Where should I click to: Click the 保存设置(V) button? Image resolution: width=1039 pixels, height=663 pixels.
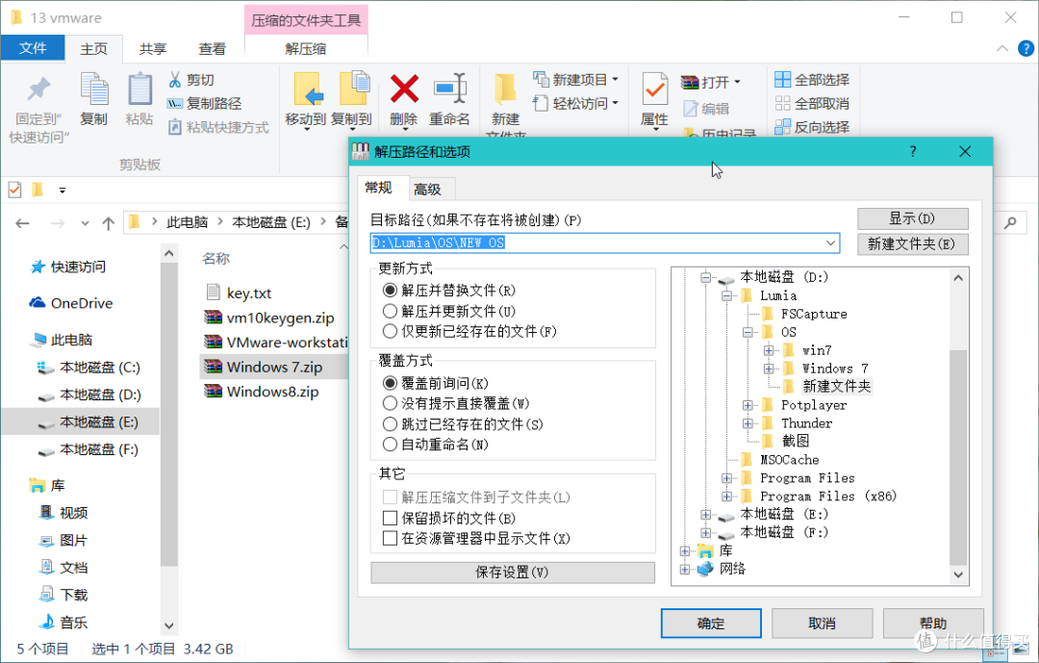[x=512, y=573]
